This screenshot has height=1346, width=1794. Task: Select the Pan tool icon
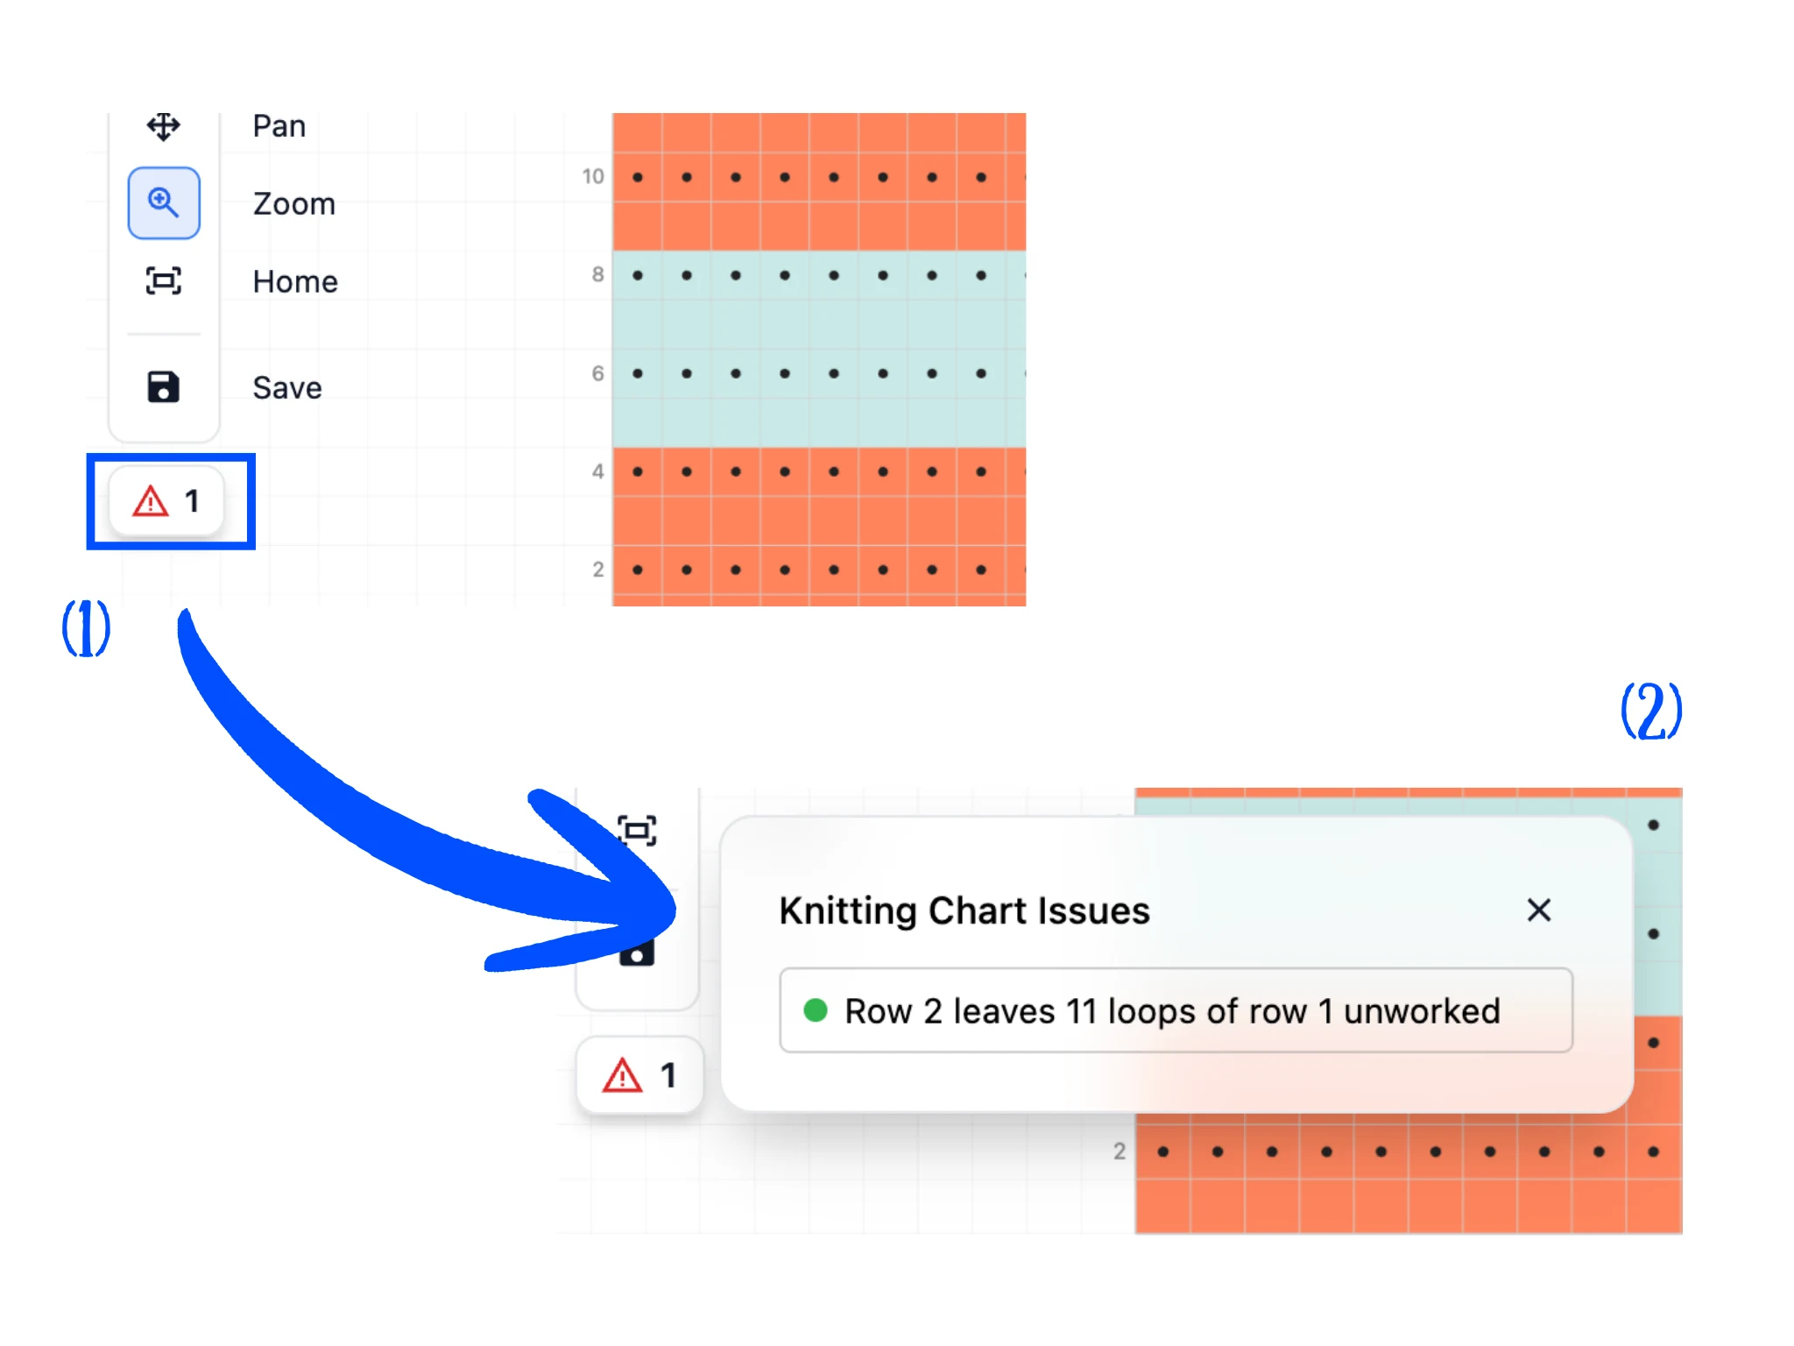164,126
